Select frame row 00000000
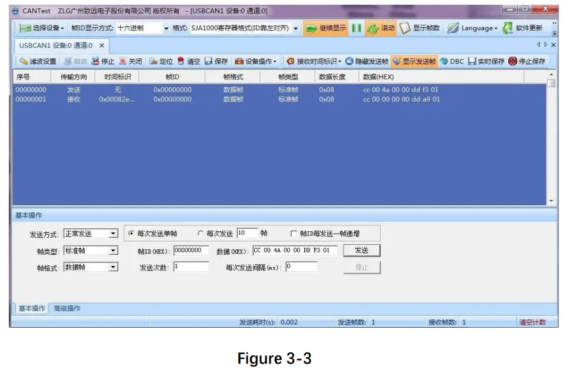Screen dimensions: 569x373 click(x=279, y=89)
